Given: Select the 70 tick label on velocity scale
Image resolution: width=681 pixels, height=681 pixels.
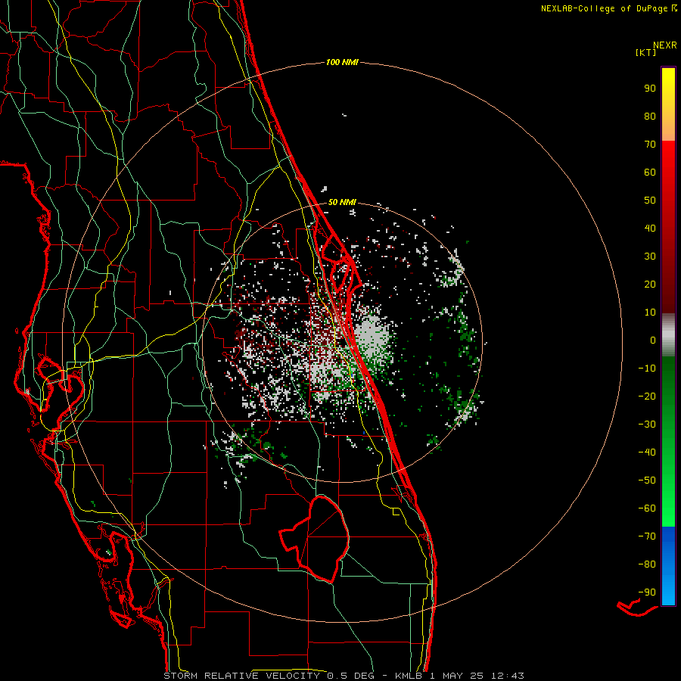Looking at the screenshot, I should point(650,145).
